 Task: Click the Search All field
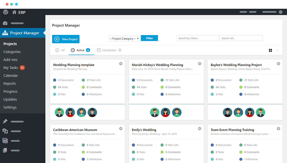(241, 38)
